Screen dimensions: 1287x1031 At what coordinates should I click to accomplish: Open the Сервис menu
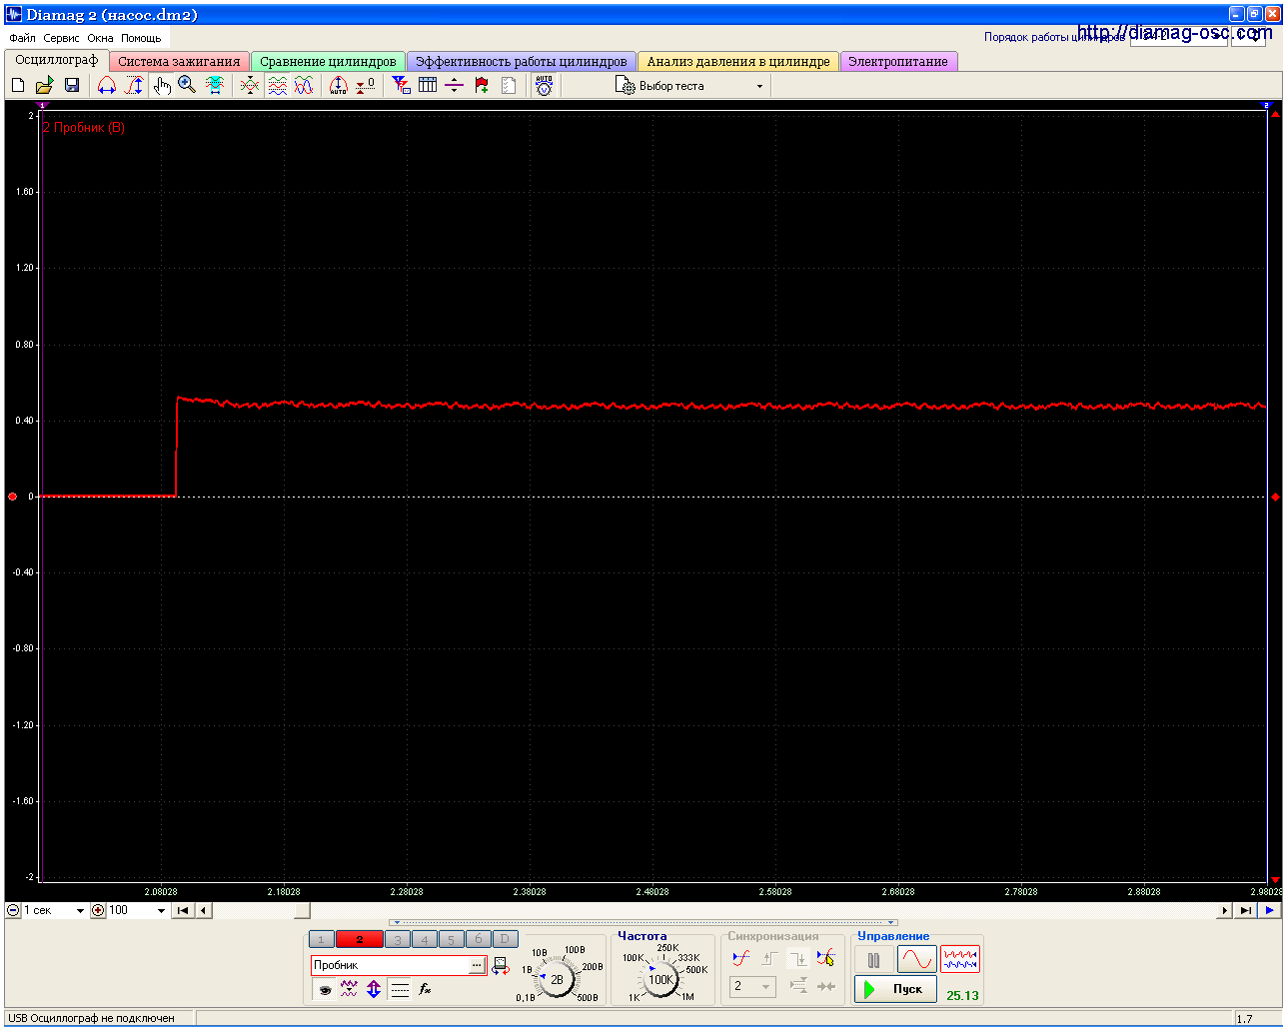pos(61,38)
